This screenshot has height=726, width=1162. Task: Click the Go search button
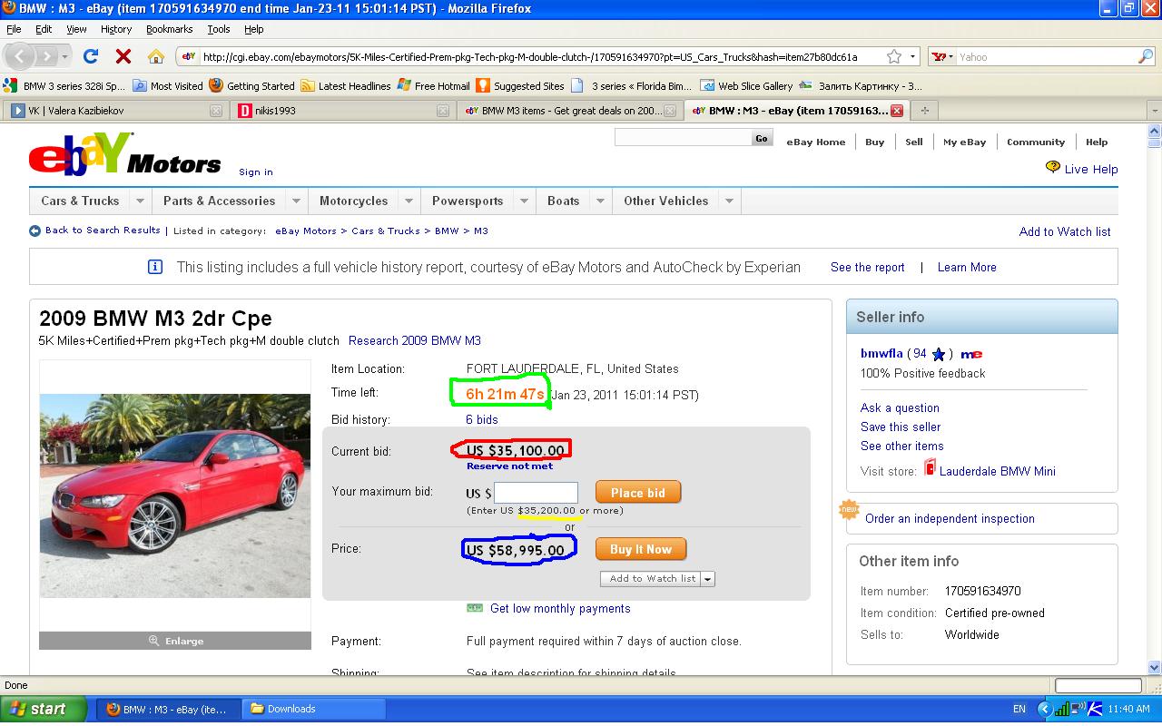[x=762, y=138]
